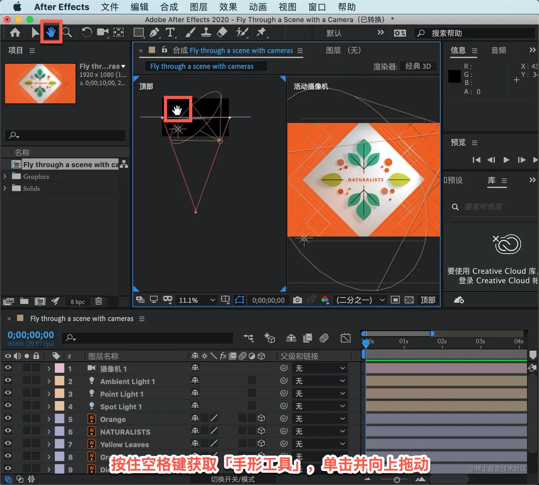This screenshot has width=539, height=485.
Task: Hide the Ambient Light 1 layer
Action: (x=8, y=381)
